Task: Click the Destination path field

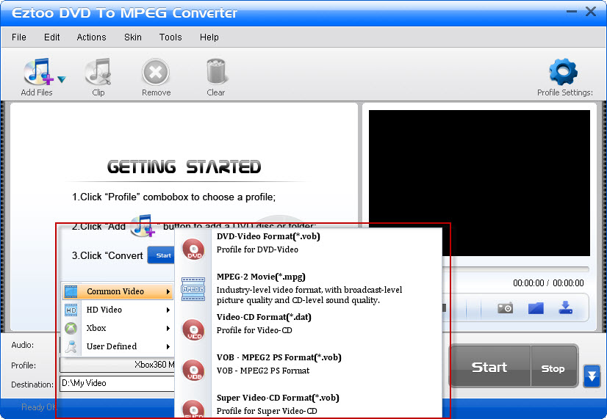Action: pyautogui.click(x=118, y=384)
